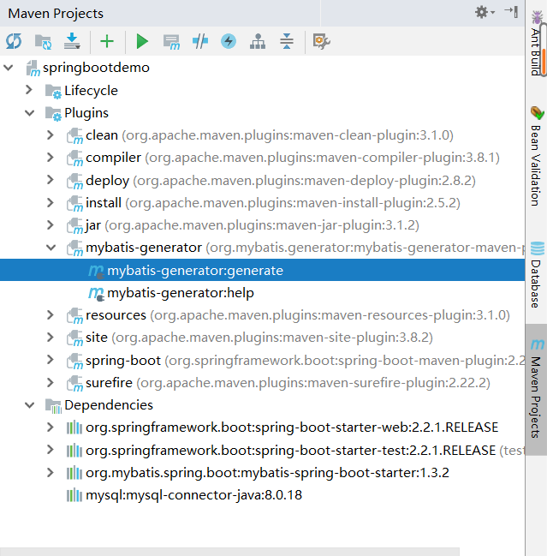Screen dimensions: 547x556
Task: Select the Lifecycle folder label
Action: coord(91,91)
